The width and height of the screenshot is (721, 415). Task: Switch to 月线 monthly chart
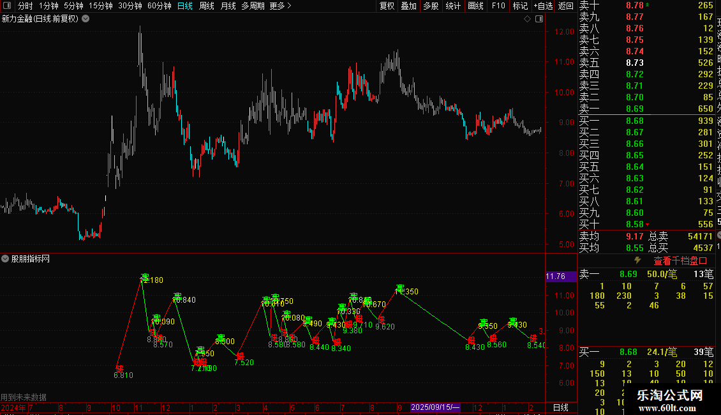click(x=228, y=6)
